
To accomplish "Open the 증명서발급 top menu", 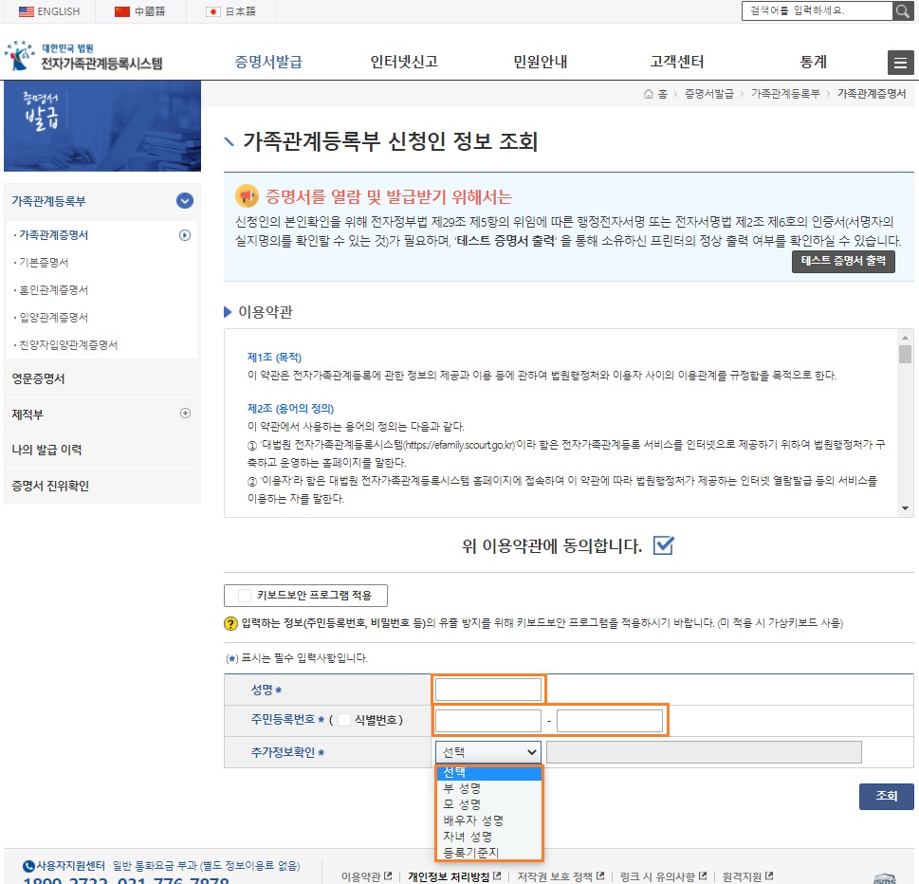I will click(268, 62).
